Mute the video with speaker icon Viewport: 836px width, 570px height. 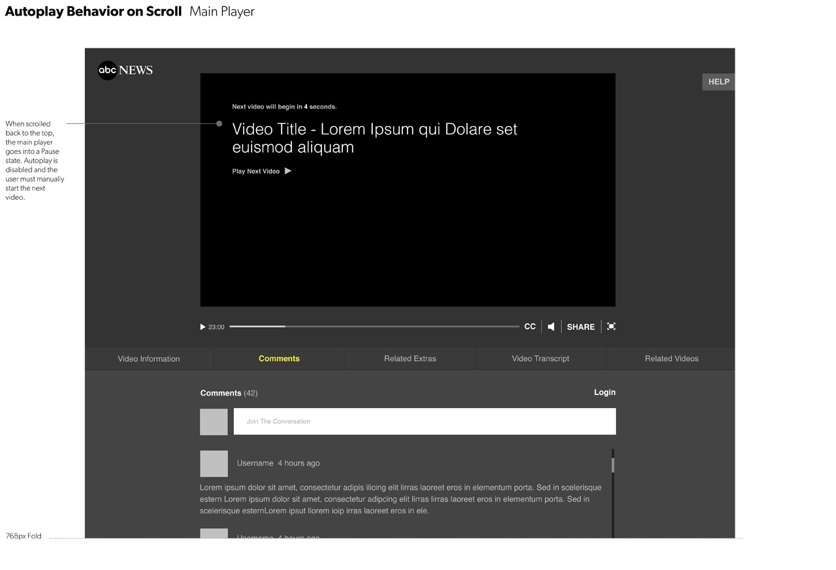551,326
